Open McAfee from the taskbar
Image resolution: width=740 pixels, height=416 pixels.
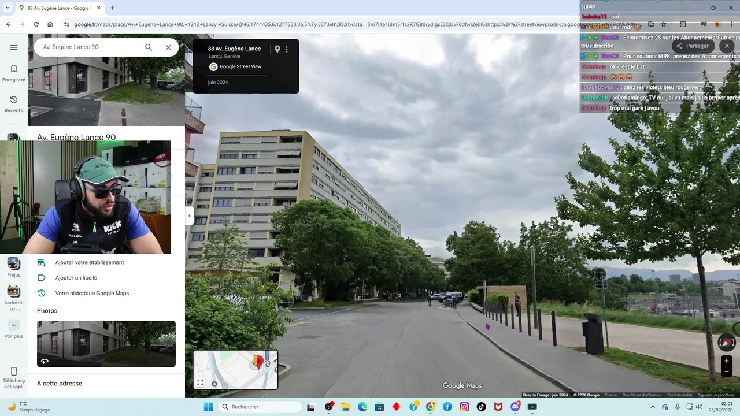click(498, 407)
